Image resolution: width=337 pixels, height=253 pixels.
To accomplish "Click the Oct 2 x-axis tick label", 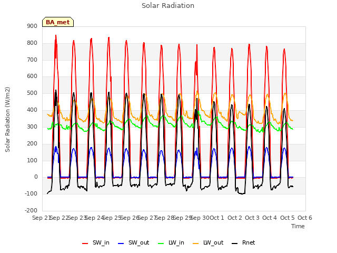I will click(235, 218).
